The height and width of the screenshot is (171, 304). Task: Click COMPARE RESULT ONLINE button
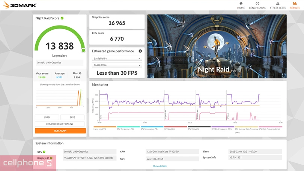pos(60,124)
